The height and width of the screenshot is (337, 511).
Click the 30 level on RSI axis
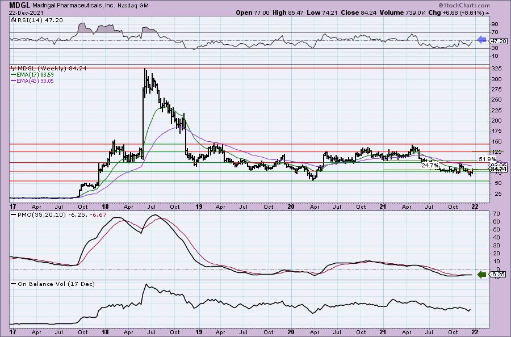click(495, 48)
